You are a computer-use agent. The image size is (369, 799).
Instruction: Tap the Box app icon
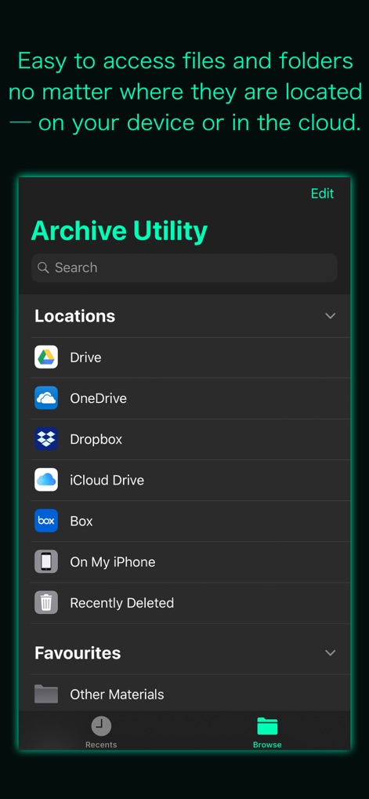coord(45,521)
